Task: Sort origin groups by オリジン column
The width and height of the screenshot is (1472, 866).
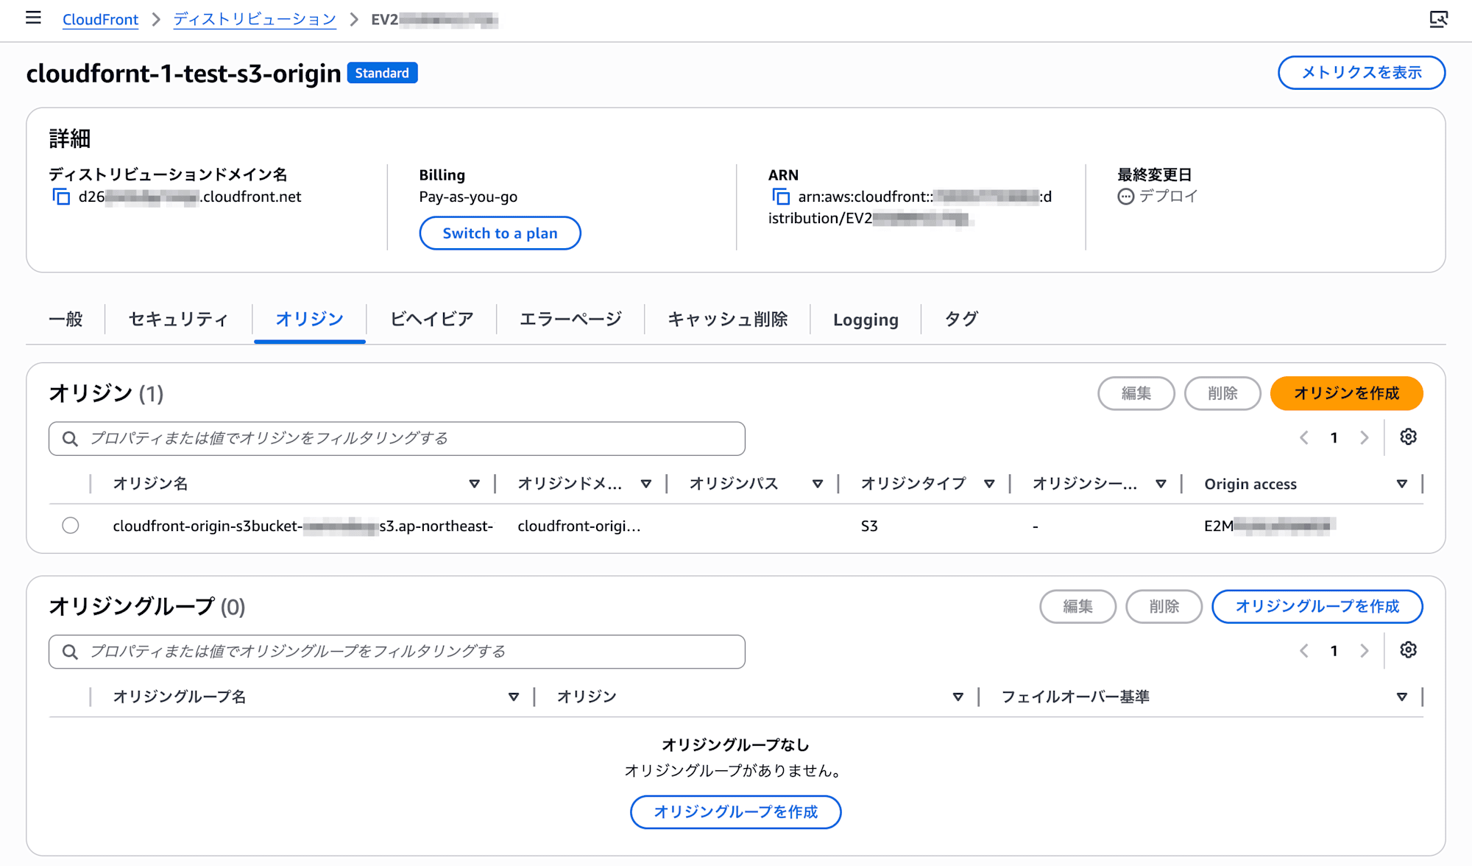Action: [x=958, y=697]
